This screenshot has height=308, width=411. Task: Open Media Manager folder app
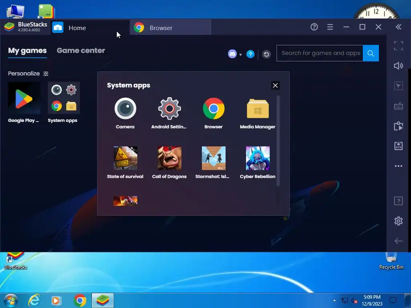click(x=258, y=108)
